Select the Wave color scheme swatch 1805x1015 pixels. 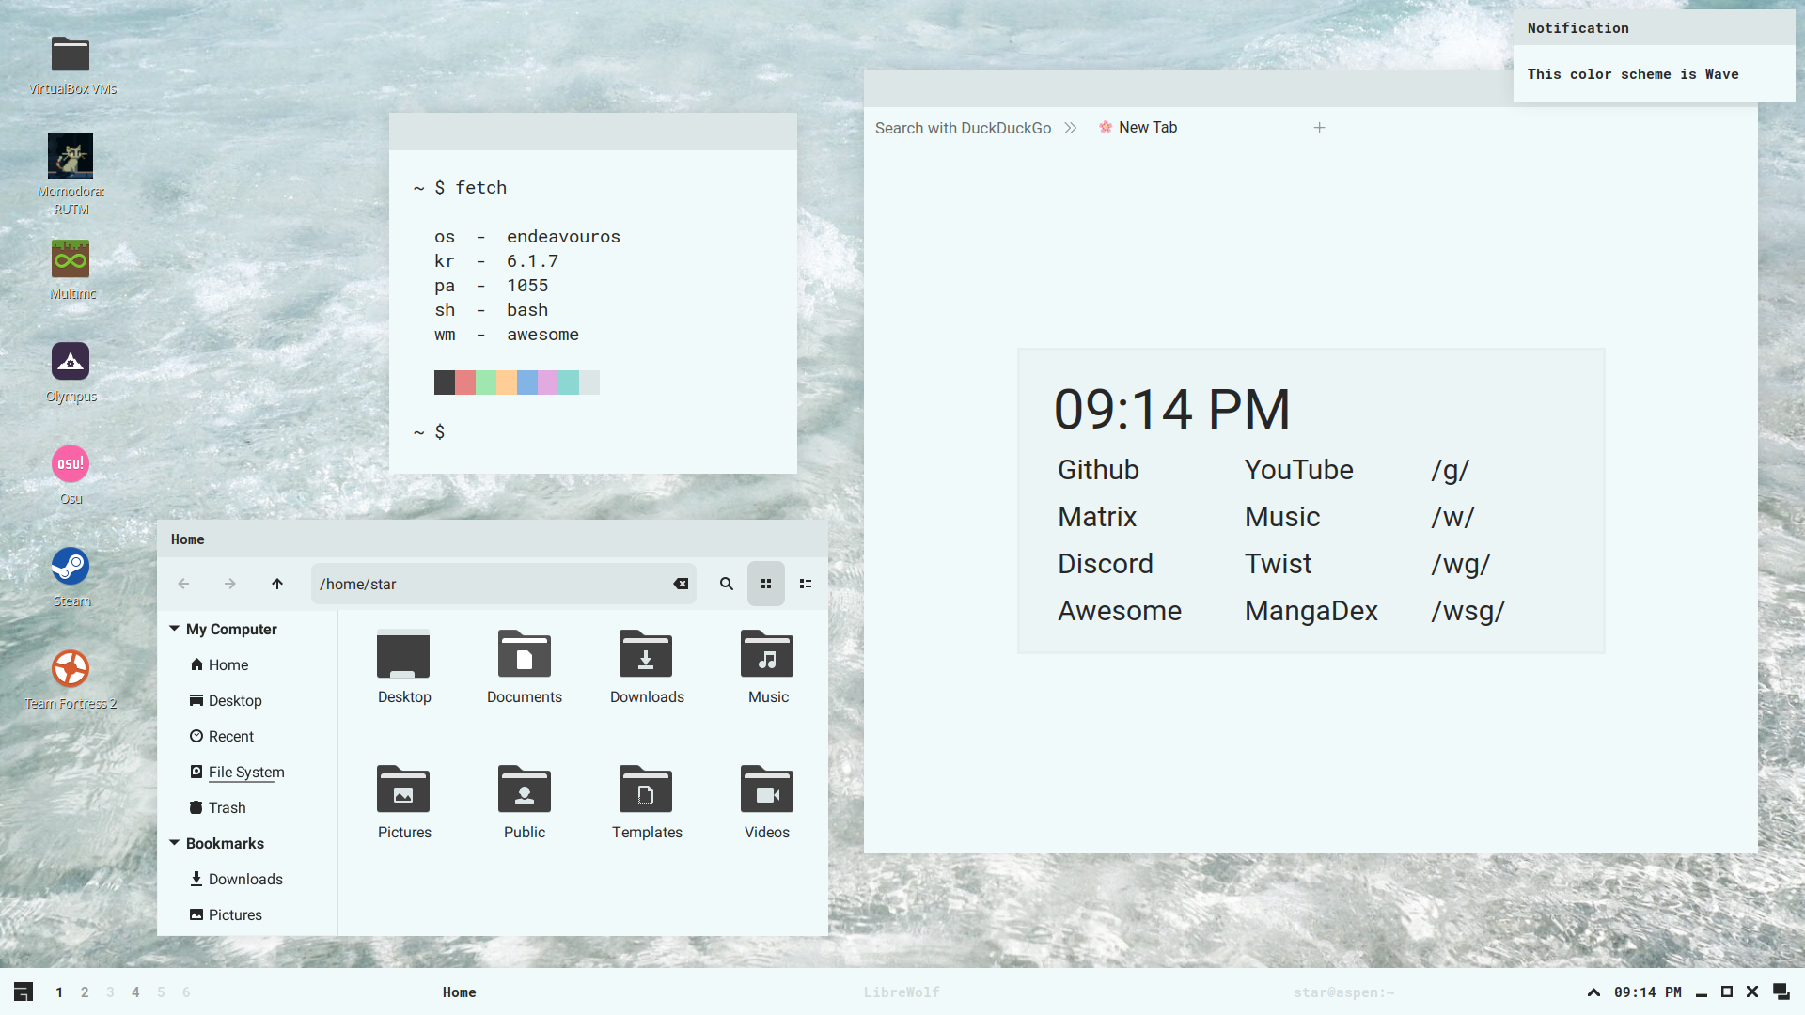(x=516, y=381)
